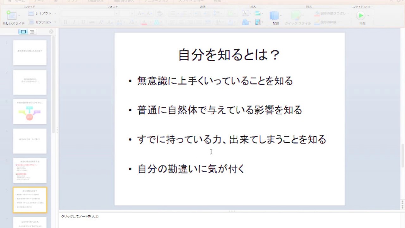Click the clear formatting icon

pyautogui.click(x=160, y=13)
